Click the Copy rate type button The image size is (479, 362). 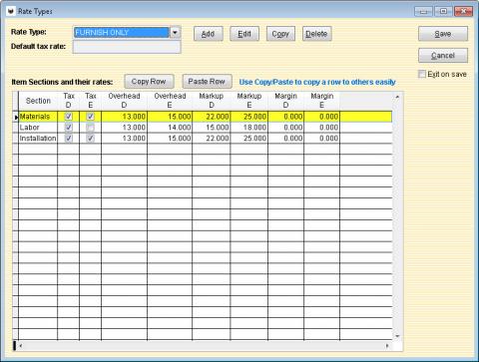(280, 34)
